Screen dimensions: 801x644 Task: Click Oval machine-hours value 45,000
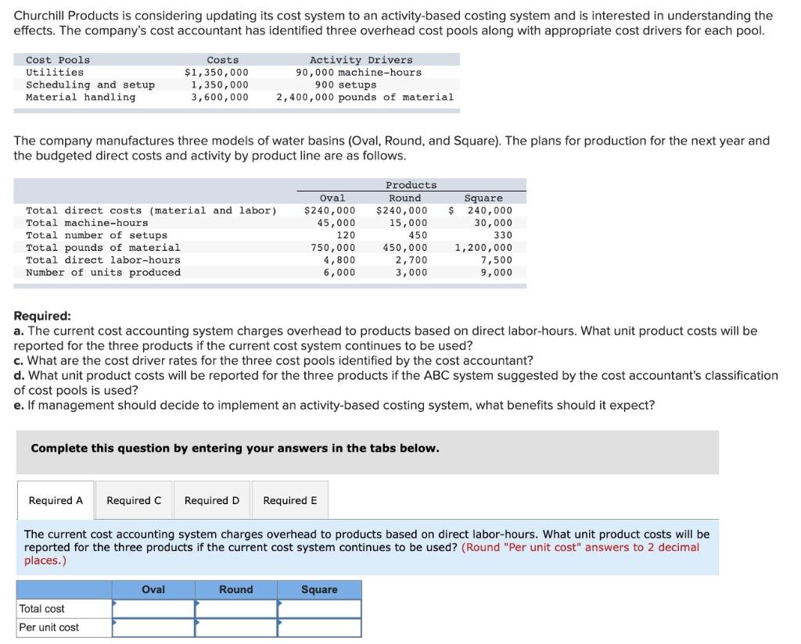click(x=336, y=223)
